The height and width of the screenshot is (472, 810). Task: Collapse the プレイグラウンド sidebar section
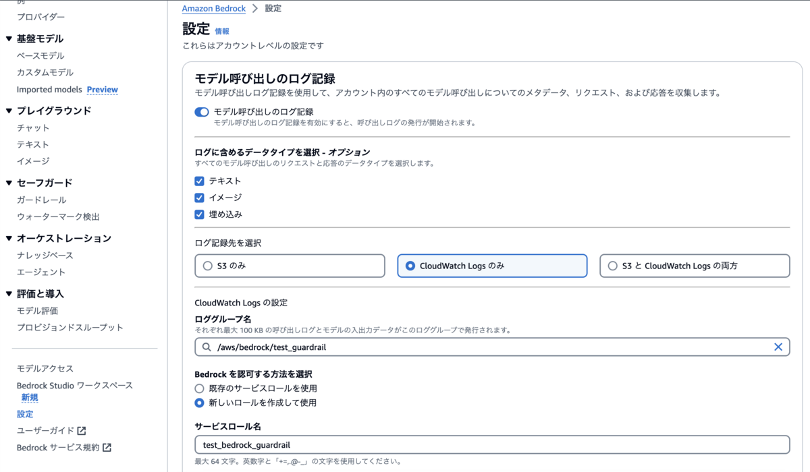click(x=9, y=111)
